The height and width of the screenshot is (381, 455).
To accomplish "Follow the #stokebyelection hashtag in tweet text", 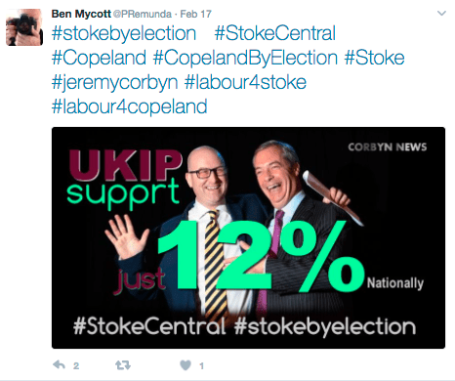I will (124, 34).
